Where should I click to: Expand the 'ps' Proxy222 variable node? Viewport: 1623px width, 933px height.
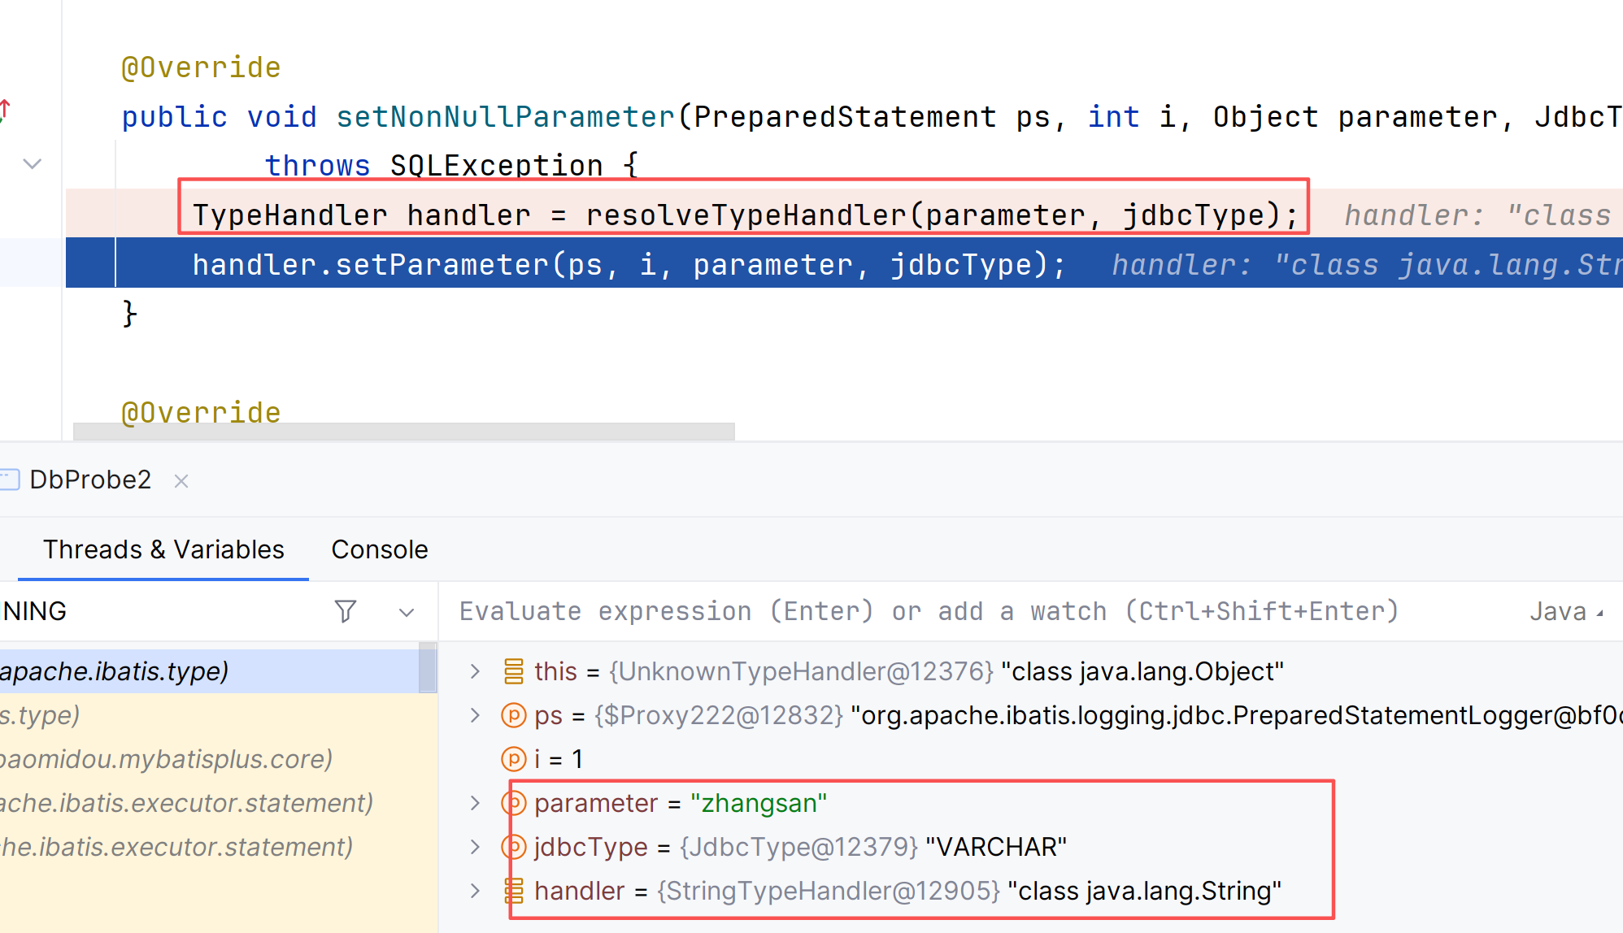[475, 715]
